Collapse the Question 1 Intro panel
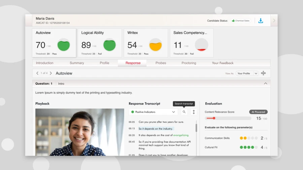 [265, 83]
